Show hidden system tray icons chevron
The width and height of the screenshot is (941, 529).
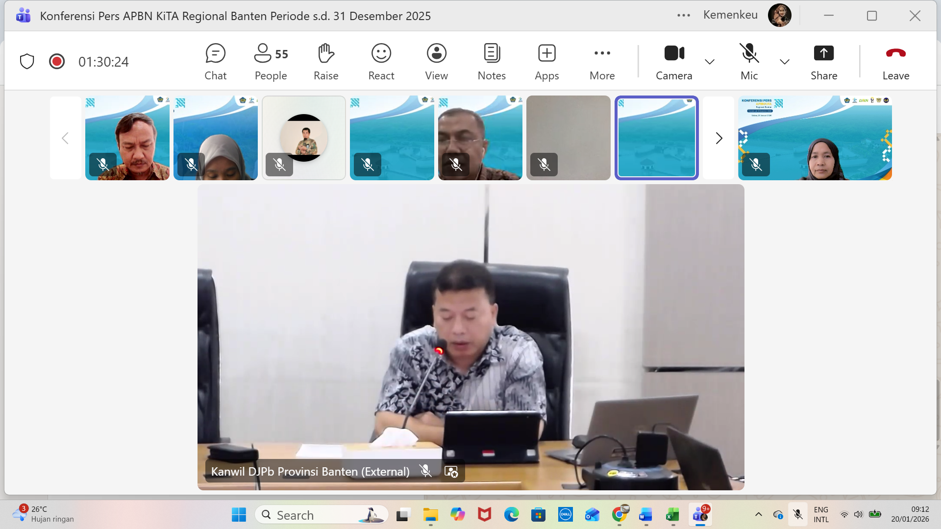click(758, 514)
